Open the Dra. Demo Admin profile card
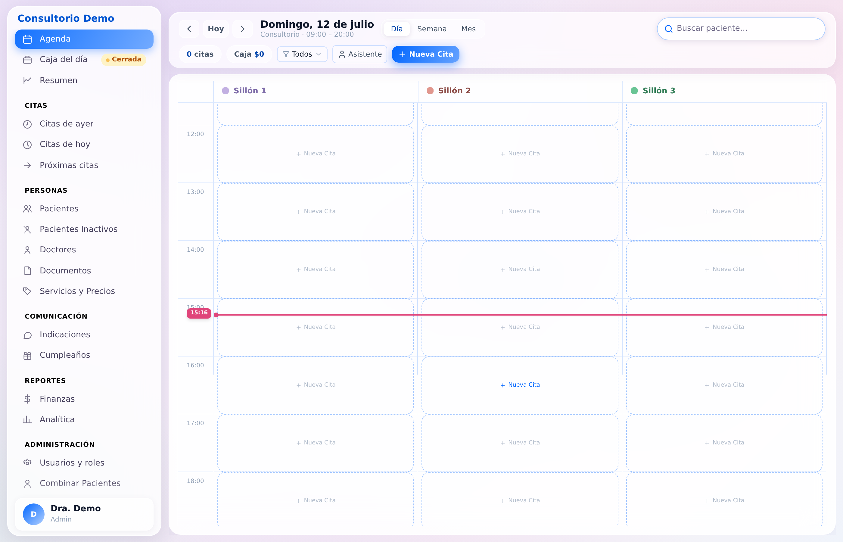The height and width of the screenshot is (542, 843). [x=84, y=514]
